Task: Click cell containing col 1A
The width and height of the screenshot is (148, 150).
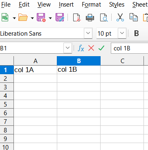Action: click(x=35, y=70)
